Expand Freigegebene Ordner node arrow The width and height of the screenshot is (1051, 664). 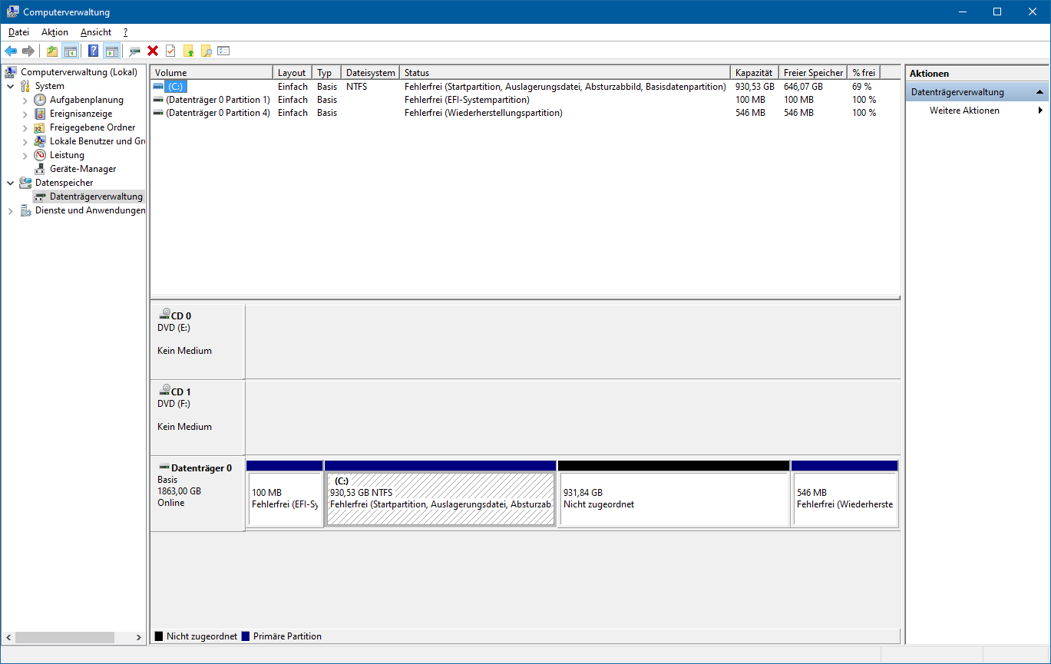(x=25, y=127)
